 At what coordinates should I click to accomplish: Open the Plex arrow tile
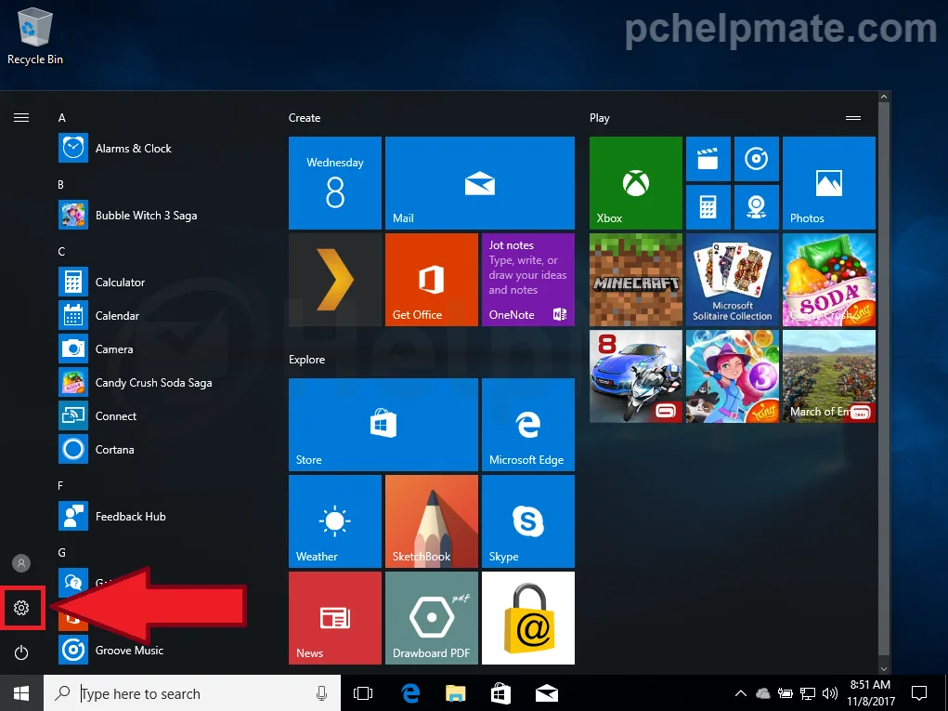click(x=335, y=280)
